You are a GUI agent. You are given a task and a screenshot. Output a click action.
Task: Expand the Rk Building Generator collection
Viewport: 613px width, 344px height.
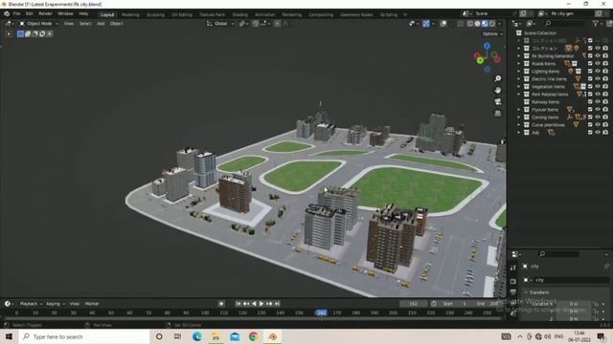point(519,56)
